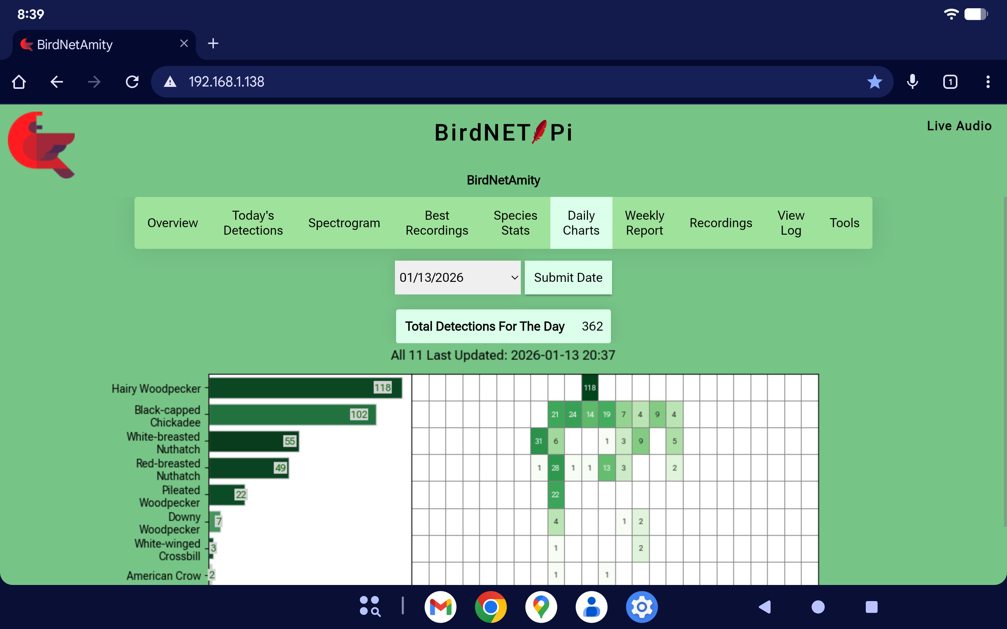Image resolution: width=1007 pixels, height=629 pixels.
Task: Open Chrome three-dot overflow menu
Action: coord(988,81)
